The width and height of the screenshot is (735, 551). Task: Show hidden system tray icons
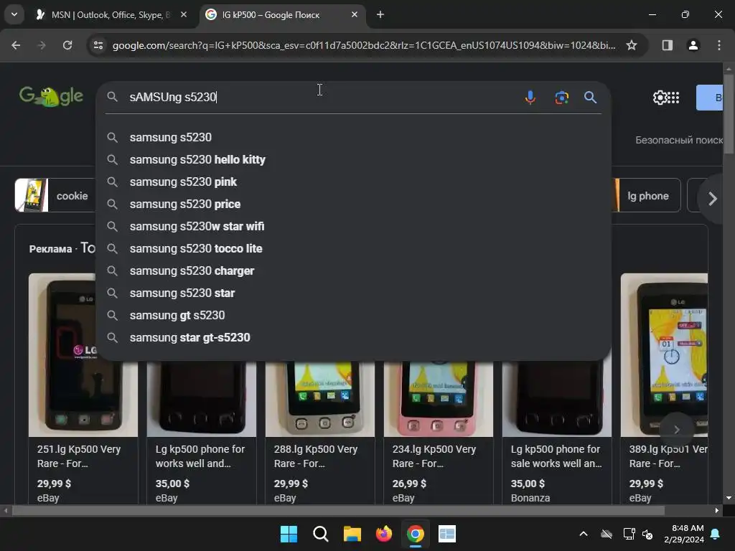coord(583,534)
